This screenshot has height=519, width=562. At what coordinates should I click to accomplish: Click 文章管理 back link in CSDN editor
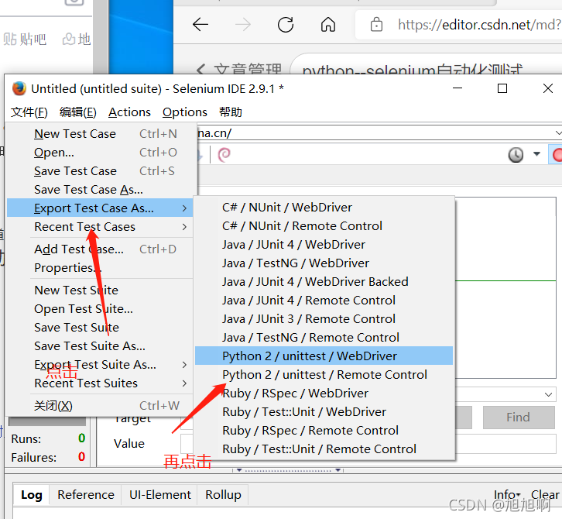239,68
